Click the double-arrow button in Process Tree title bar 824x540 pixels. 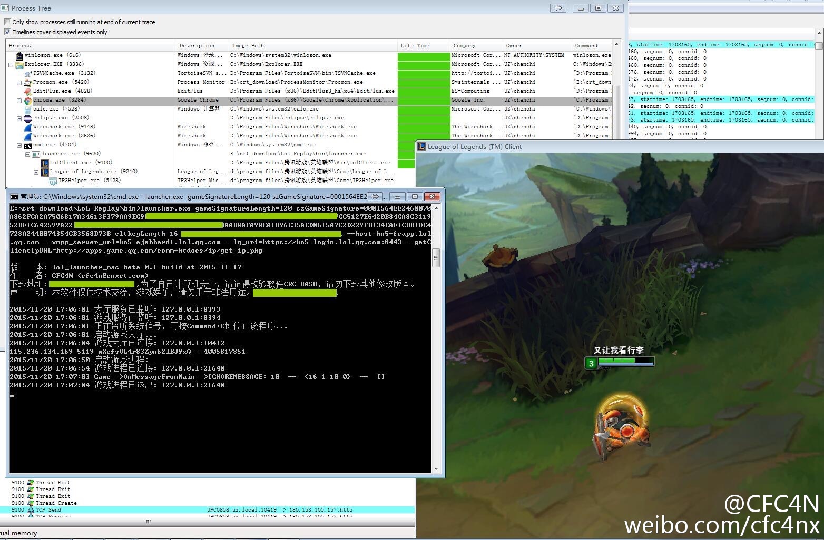(558, 8)
